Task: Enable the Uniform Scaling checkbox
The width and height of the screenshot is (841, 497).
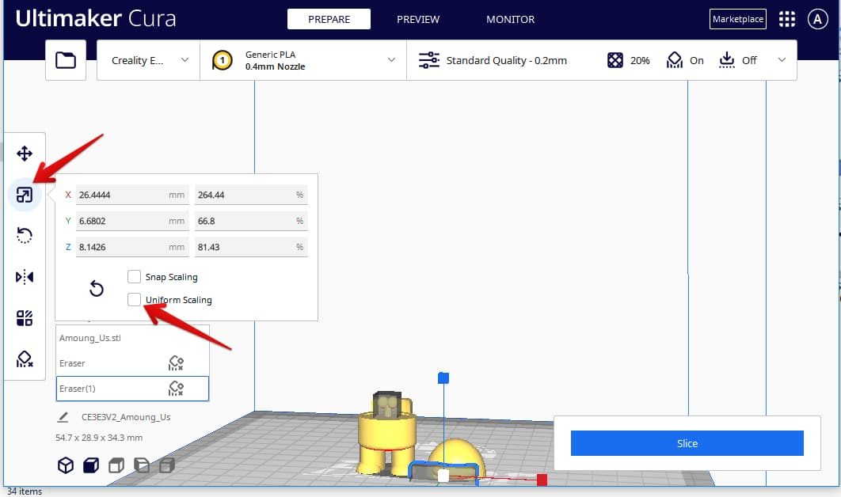Action: 134,299
